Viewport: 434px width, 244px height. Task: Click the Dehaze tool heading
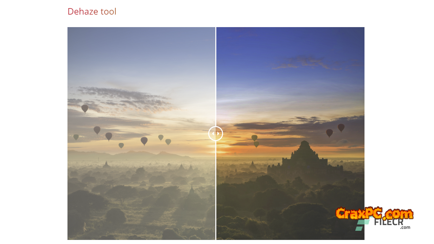coord(92,12)
